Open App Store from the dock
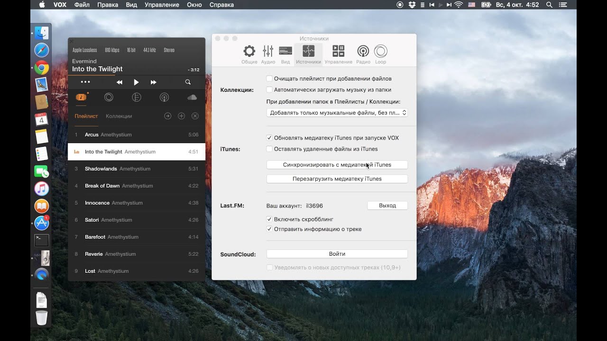The height and width of the screenshot is (341, 607). [x=42, y=223]
